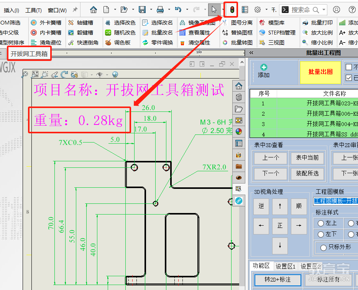Click the Save floppy disk icon

[142, 10]
